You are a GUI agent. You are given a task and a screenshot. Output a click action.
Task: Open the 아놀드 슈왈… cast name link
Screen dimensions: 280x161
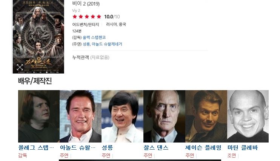[78, 147]
